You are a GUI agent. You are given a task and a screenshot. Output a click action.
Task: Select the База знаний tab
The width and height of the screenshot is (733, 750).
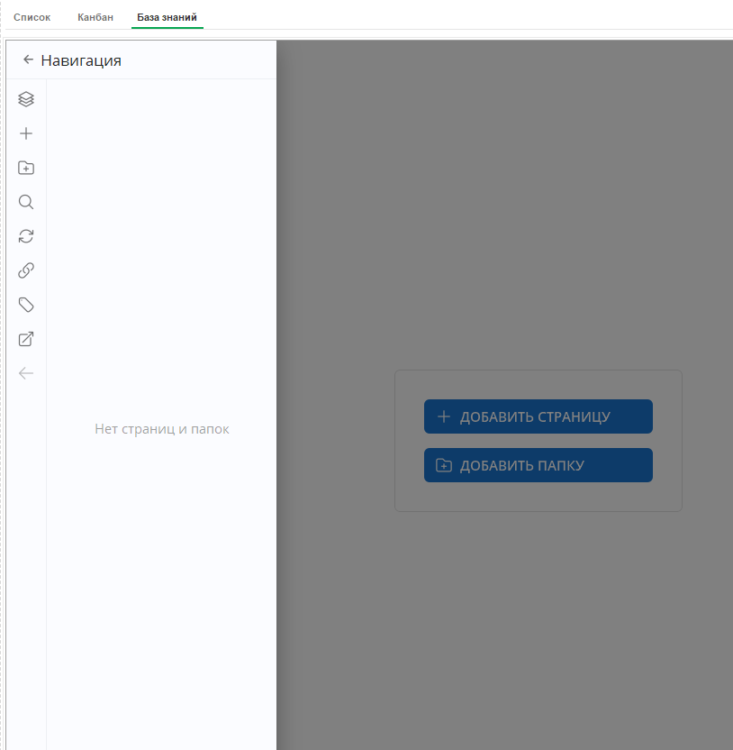pos(167,17)
